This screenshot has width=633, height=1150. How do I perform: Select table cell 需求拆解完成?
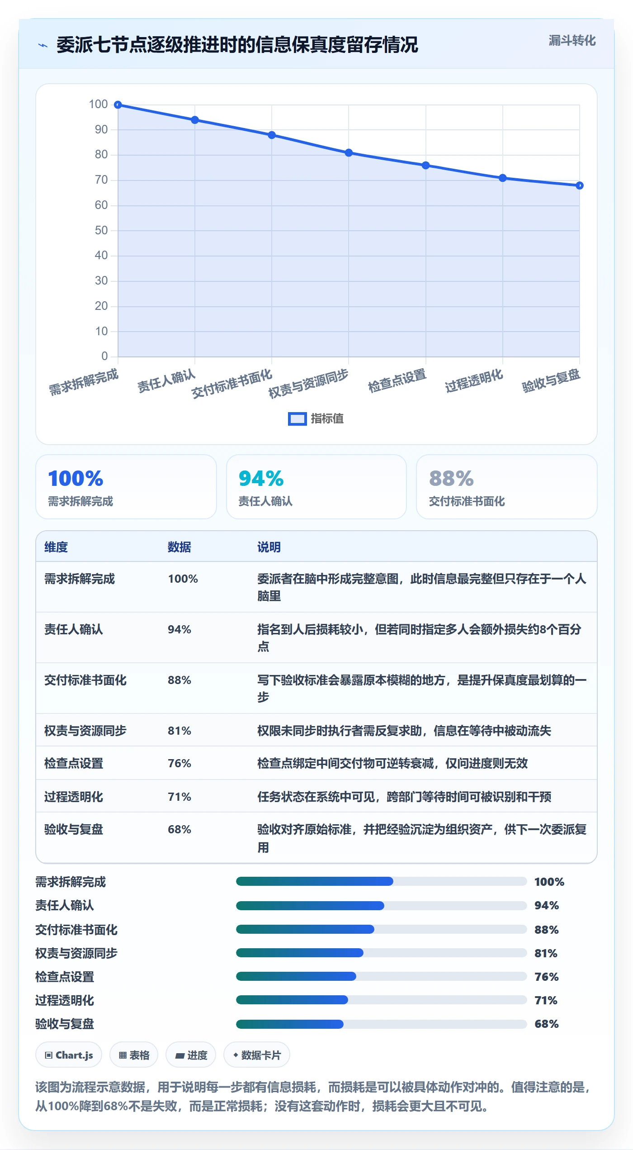click(80, 579)
